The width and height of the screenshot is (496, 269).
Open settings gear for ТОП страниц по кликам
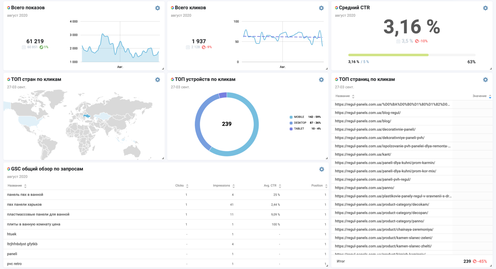click(x=485, y=80)
